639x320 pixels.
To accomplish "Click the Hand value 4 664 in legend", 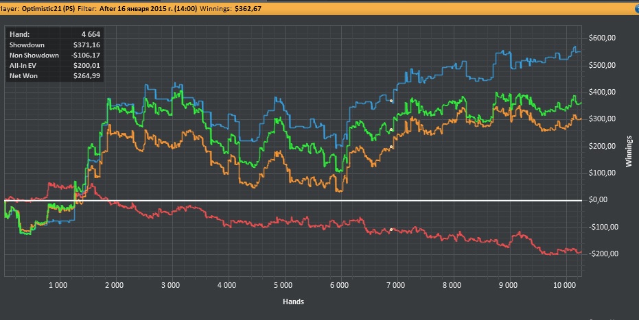I will [91, 34].
